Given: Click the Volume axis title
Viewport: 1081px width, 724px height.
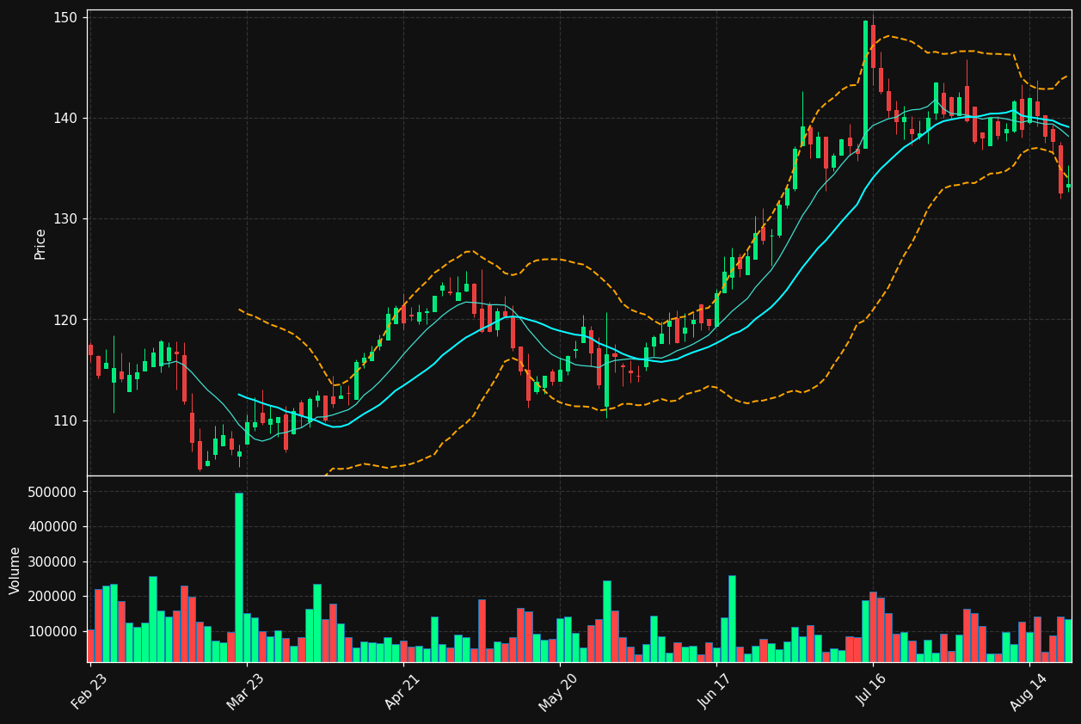Looking at the screenshot, I should (15, 570).
